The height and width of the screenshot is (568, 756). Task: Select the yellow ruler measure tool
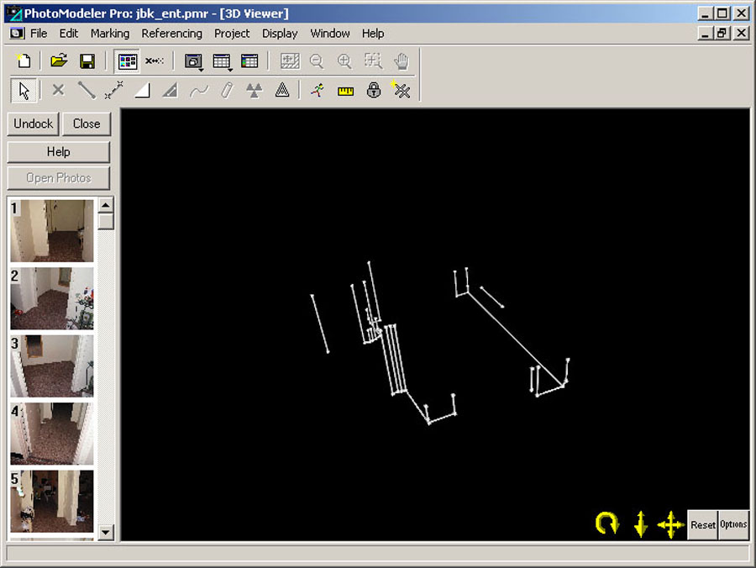pyautogui.click(x=345, y=91)
